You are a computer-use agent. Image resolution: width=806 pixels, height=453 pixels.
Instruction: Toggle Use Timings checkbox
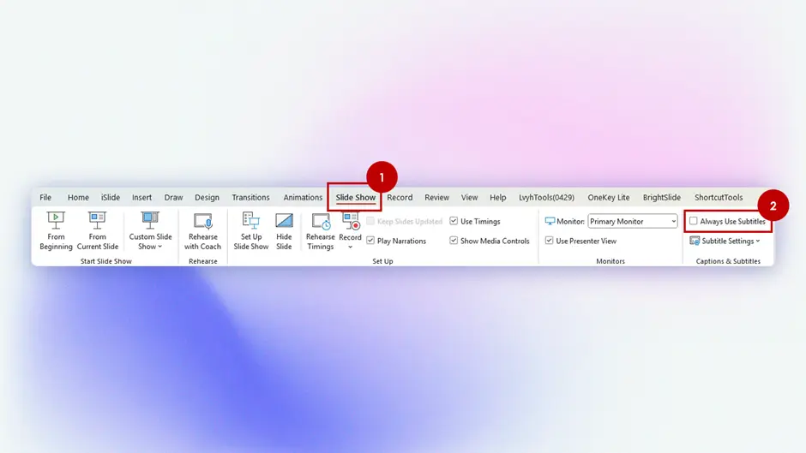tap(454, 222)
